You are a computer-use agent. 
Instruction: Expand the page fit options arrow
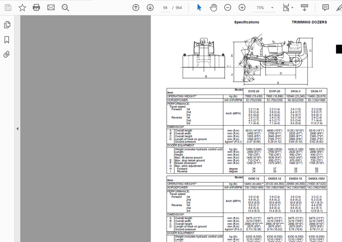(x=292, y=8)
